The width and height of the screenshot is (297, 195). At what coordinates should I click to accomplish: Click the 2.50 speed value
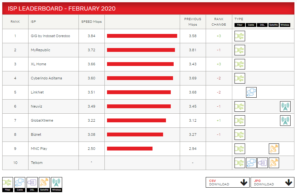[x=92, y=149]
